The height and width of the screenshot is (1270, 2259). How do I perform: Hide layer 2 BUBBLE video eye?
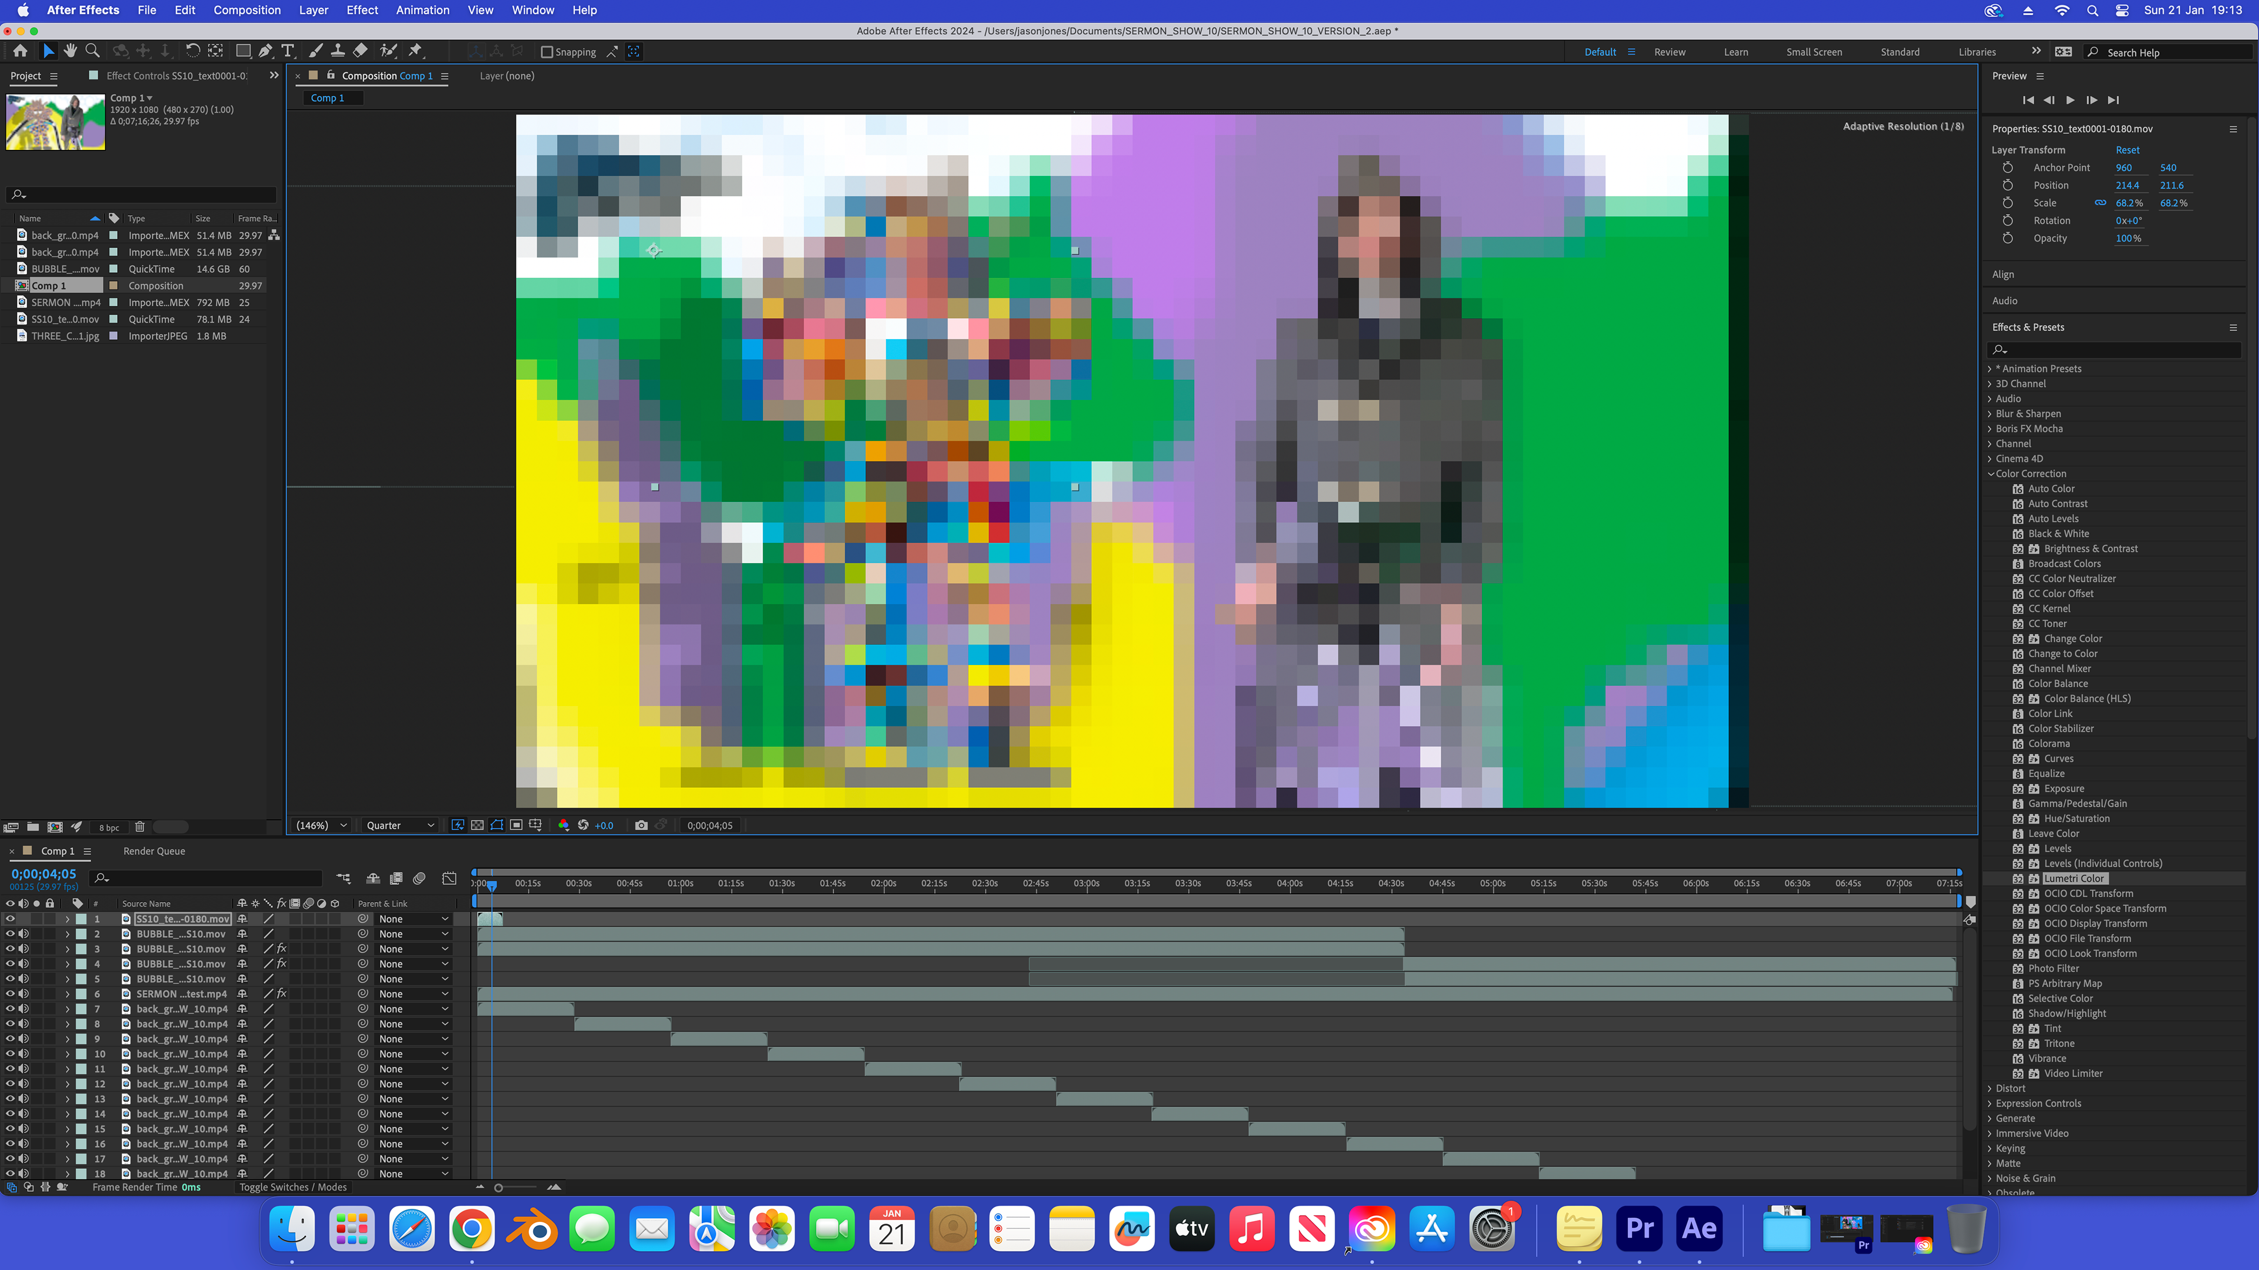(11, 934)
